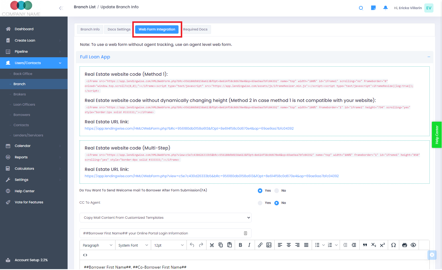
Task: Expand numbered list style options arrow
Action: [336, 245]
